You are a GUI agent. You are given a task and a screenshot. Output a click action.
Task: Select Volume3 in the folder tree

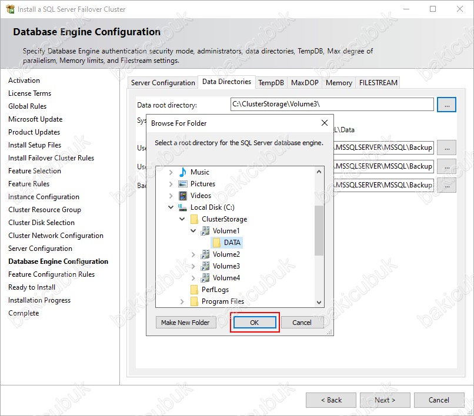[226, 266]
